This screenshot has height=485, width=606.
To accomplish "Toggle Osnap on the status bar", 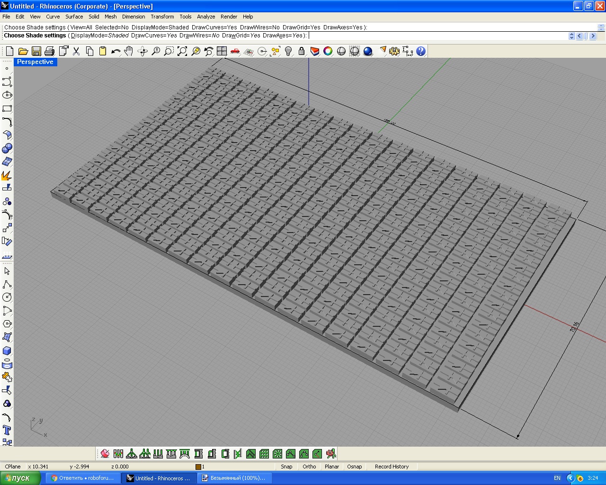I will [354, 467].
